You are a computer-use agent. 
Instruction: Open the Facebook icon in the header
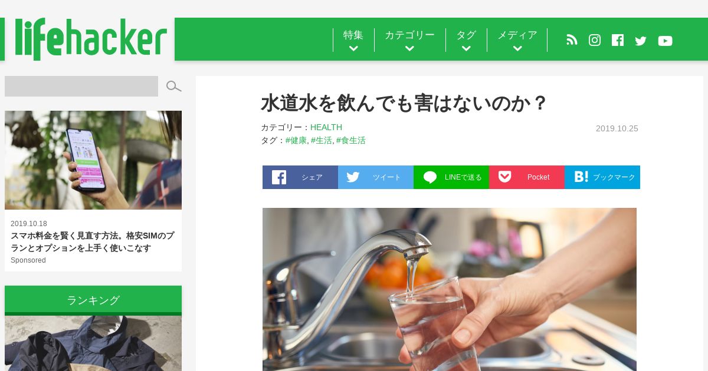click(x=618, y=40)
